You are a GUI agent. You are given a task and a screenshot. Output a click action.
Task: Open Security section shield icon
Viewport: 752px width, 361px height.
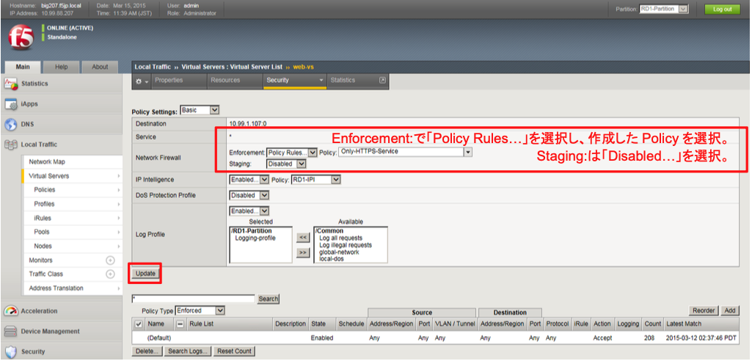[x=11, y=351]
